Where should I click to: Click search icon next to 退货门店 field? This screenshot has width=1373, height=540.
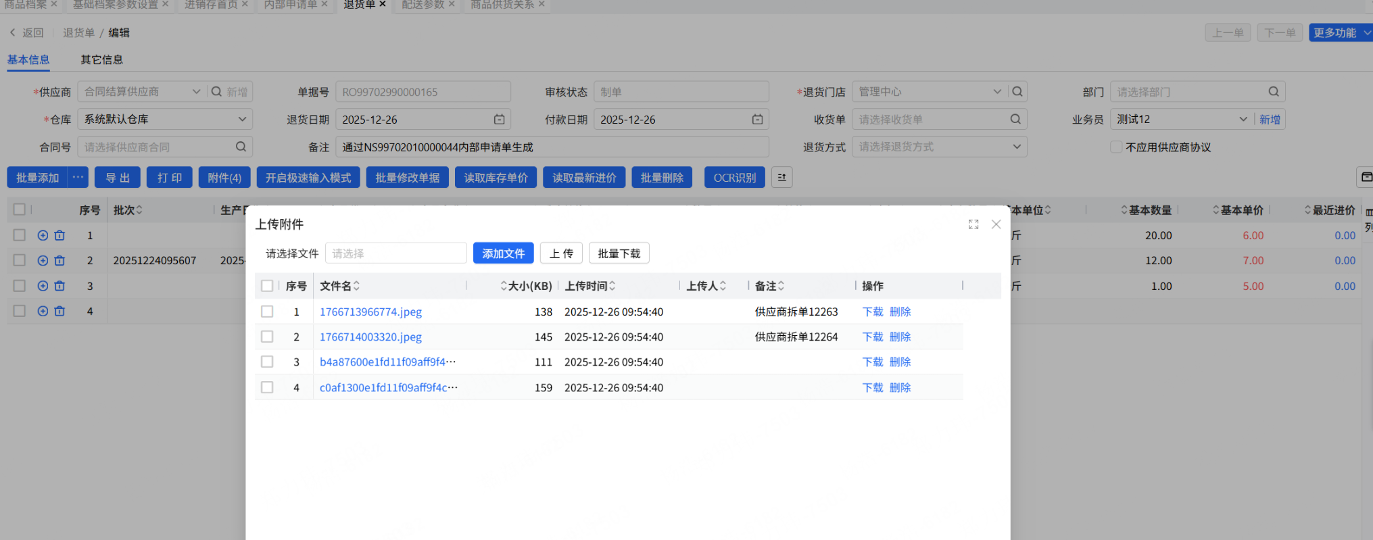pyautogui.click(x=1017, y=91)
